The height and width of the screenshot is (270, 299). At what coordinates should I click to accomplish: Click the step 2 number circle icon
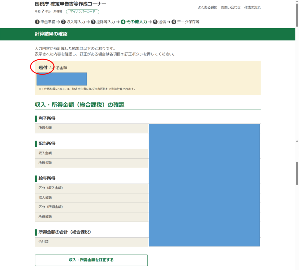[63, 22]
